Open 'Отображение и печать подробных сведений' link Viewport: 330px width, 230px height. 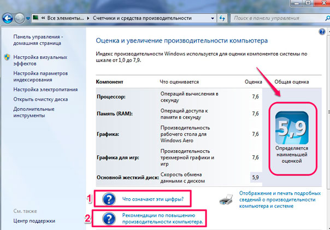(x=280, y=199)
